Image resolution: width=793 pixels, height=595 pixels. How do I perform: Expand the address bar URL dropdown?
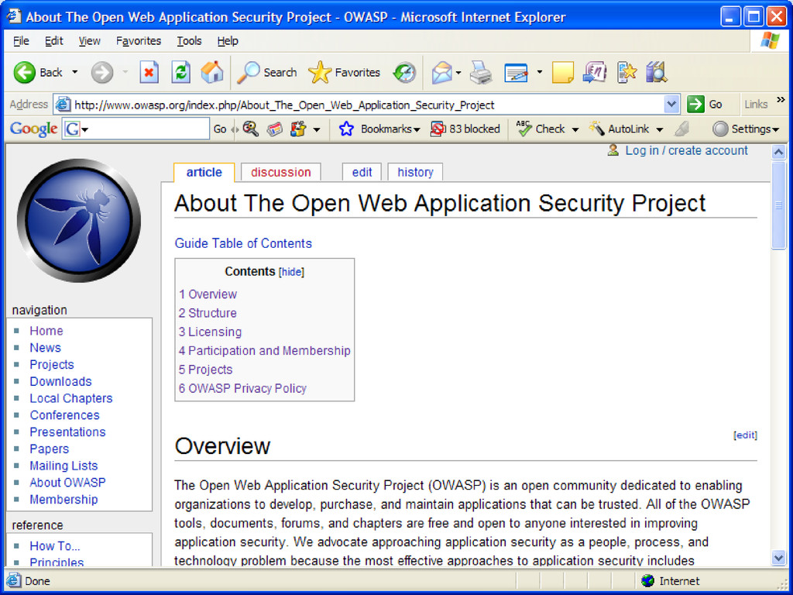point(671,105)
